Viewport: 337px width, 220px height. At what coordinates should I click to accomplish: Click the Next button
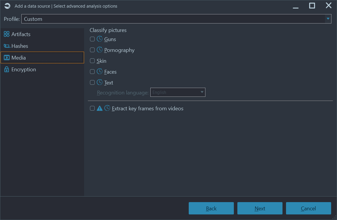click(x=260, y=208)
